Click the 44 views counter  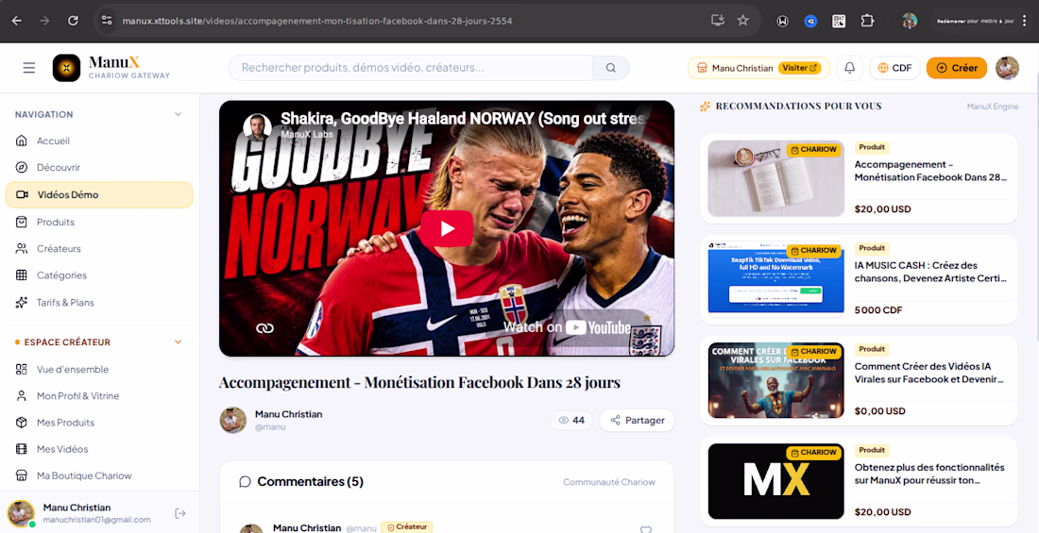[x=571, y=421]
